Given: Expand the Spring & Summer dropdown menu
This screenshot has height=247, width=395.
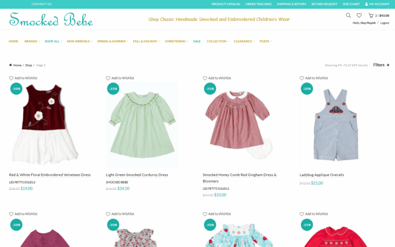Looking at the screenshot, I should coord(113,41).
